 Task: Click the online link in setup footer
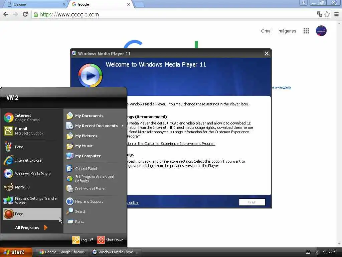point(133,202)
